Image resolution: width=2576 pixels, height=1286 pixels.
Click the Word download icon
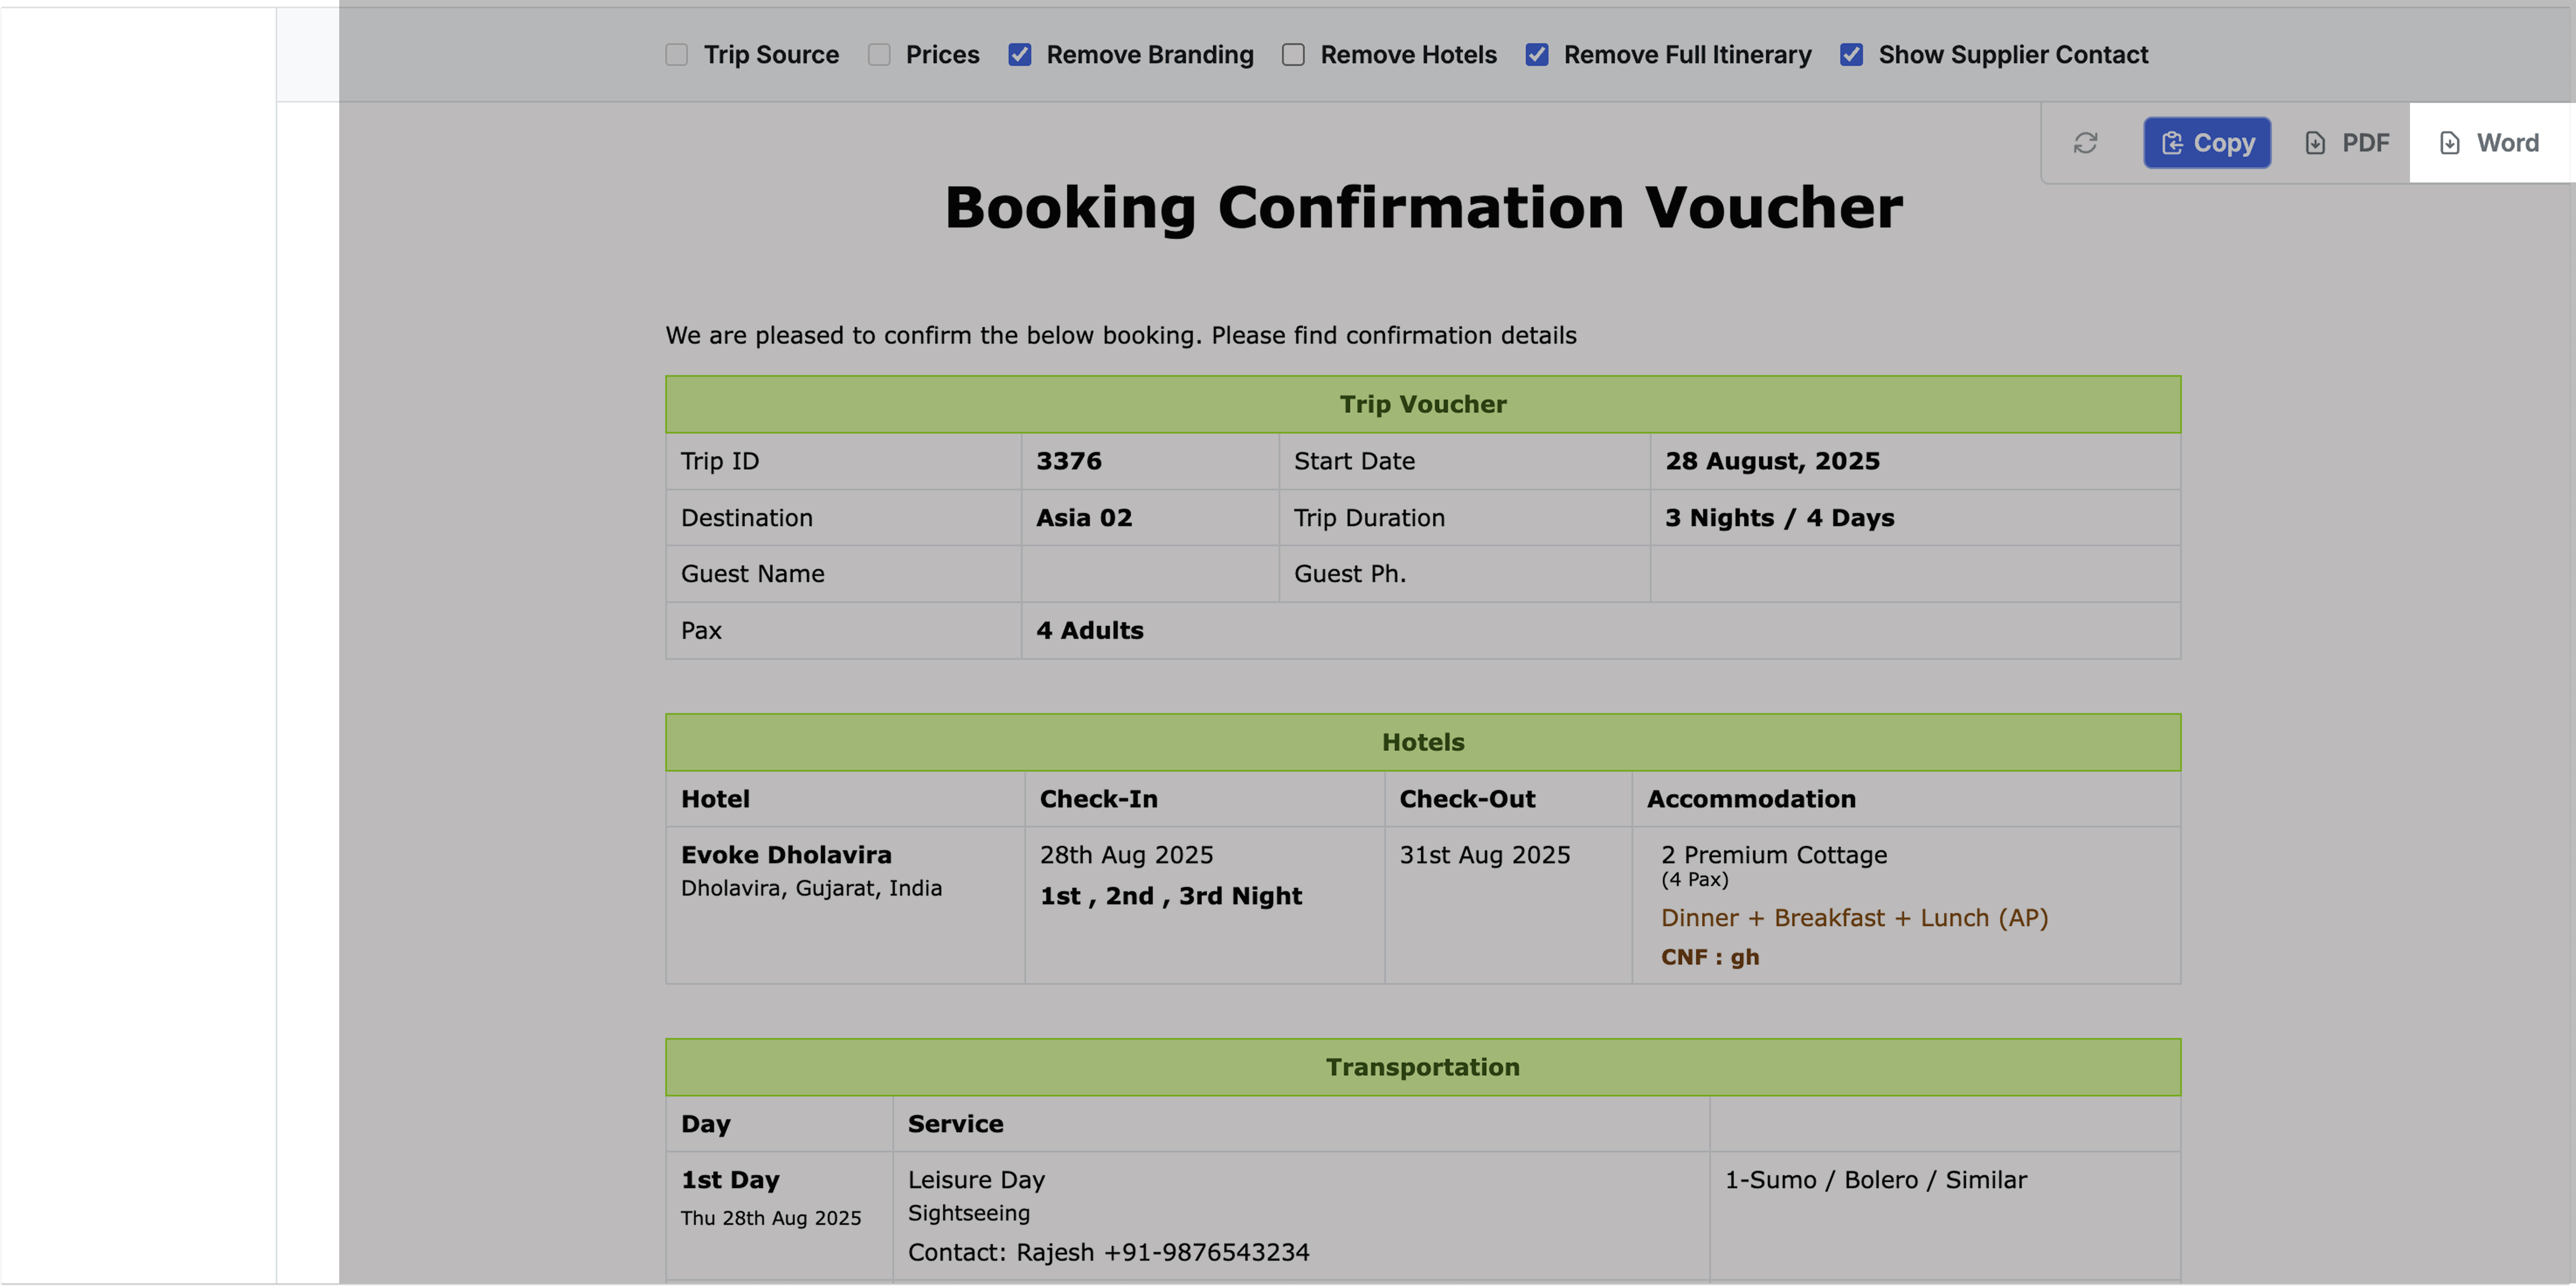(2450, 143)
